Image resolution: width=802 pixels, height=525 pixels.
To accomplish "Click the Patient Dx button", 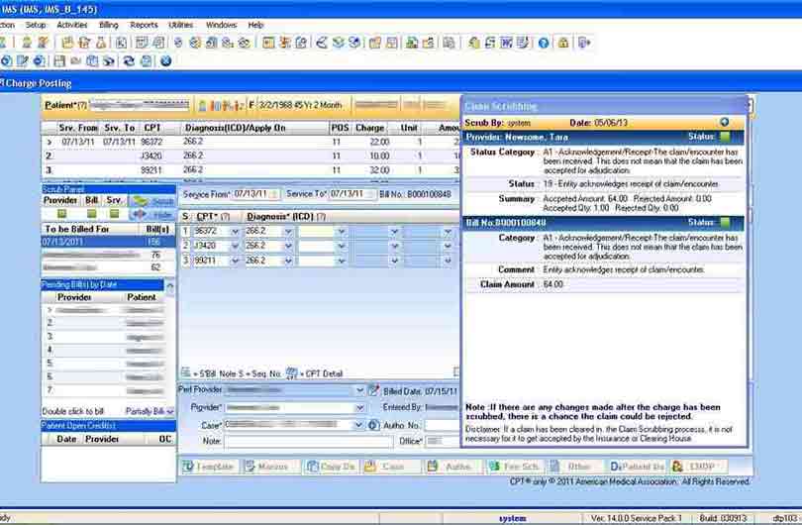I will pyautogui.click(x=637, y=467).
